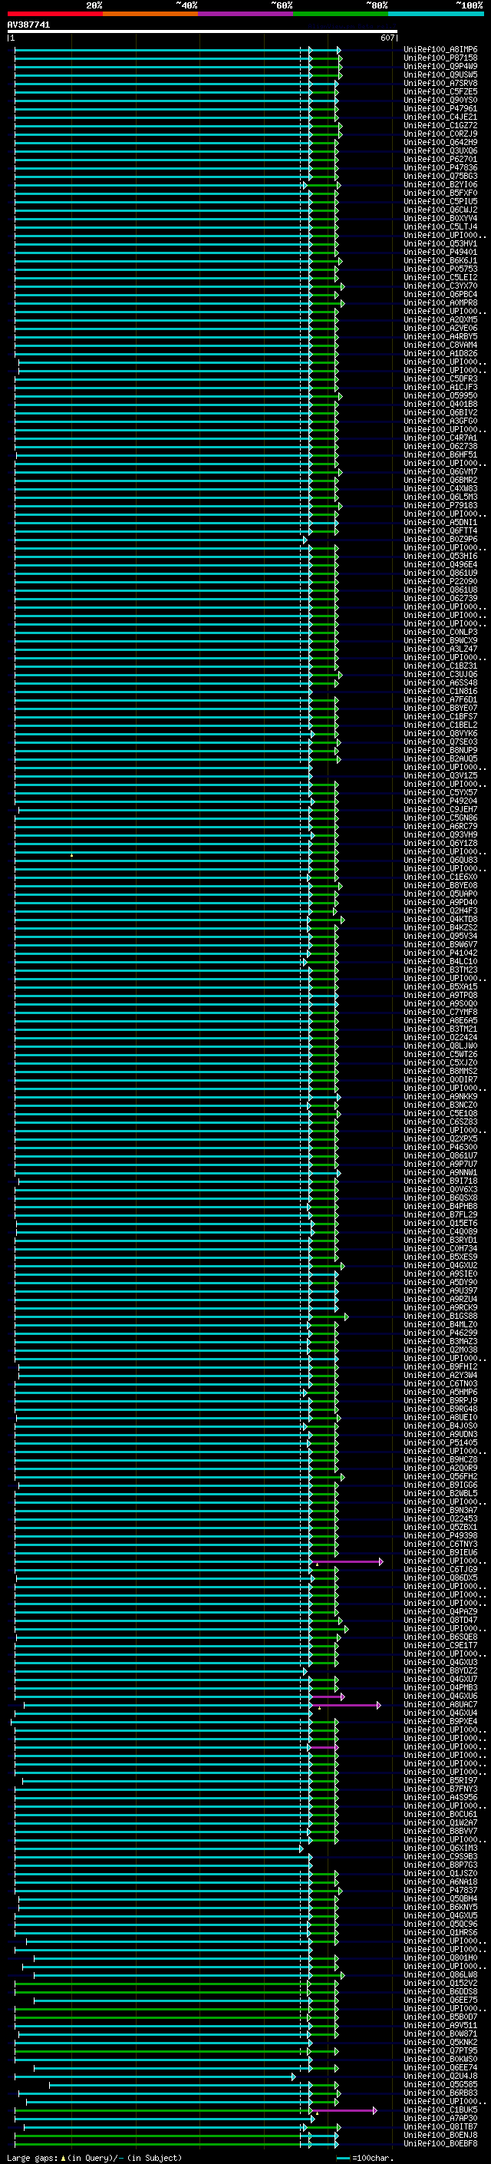Click the red 20% identity color segment
491x2164 pixels.
(x=54, y=14)
